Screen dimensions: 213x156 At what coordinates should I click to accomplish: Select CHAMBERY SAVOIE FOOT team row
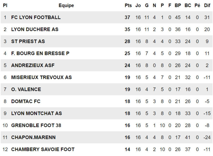click(43, 149)
